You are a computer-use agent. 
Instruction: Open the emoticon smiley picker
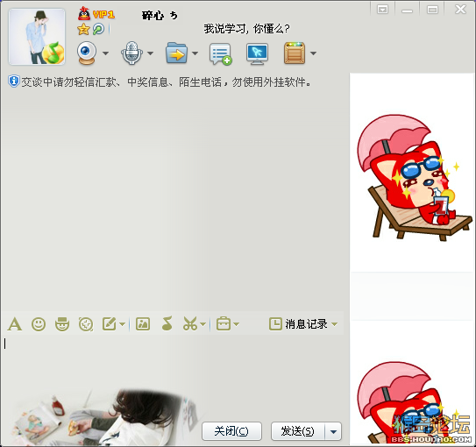point(39,324)
